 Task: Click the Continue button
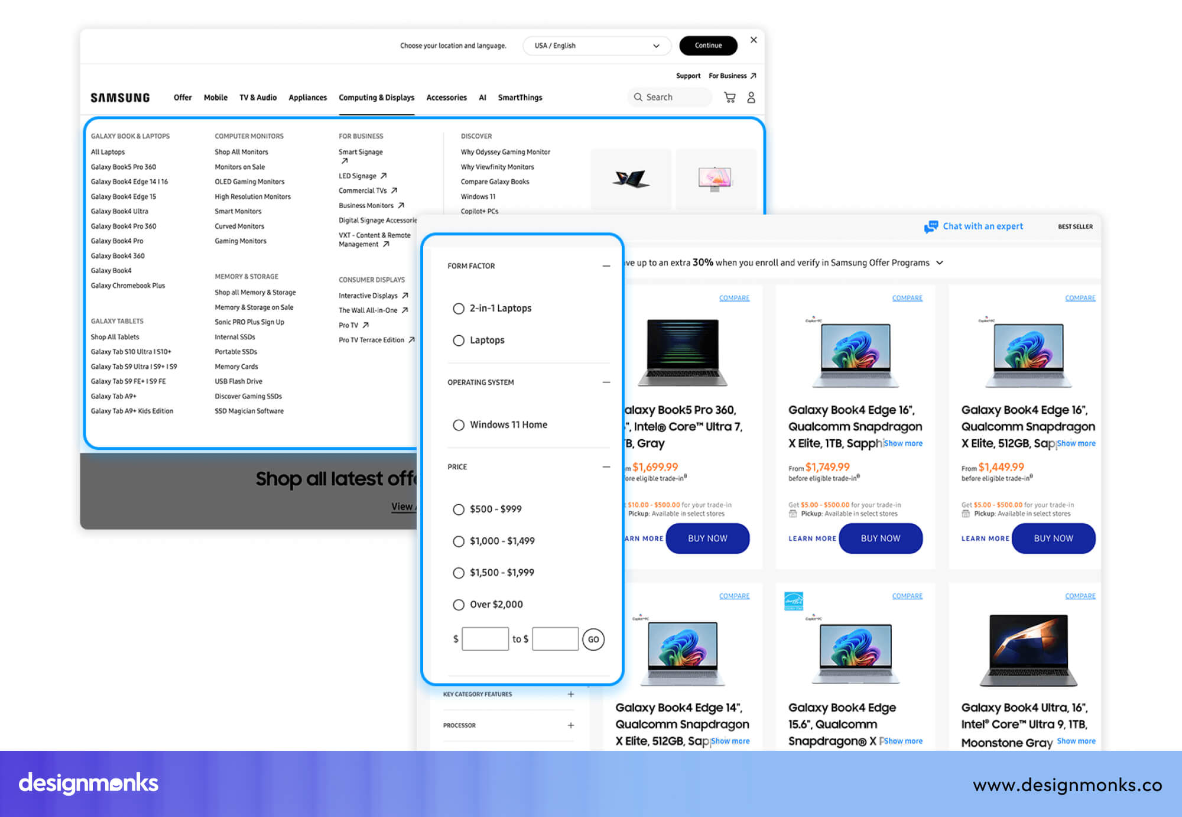tap(708, 46)
